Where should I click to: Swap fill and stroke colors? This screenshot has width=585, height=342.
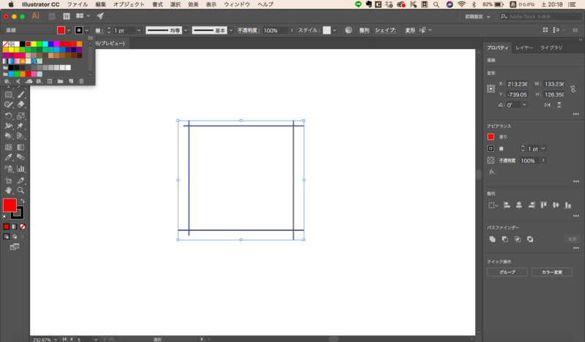click(23, 201)
